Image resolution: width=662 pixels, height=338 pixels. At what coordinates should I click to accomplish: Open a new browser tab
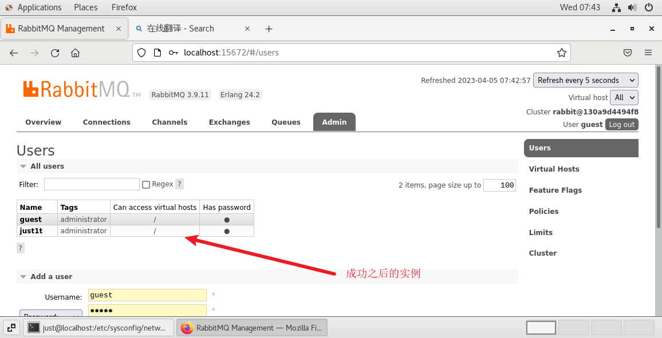(269, 29)
